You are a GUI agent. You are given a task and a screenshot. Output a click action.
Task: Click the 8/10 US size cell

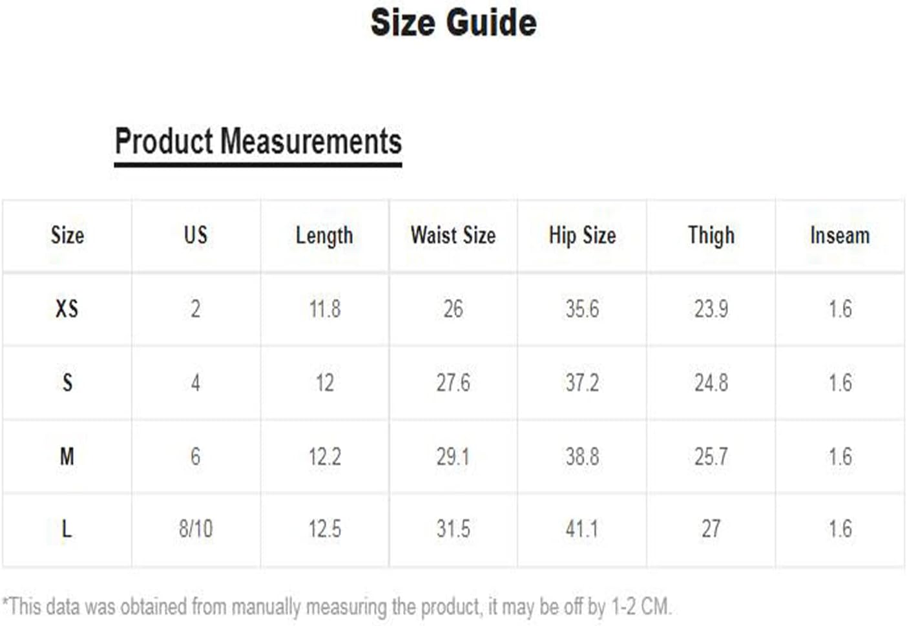(x=196, y=529)
